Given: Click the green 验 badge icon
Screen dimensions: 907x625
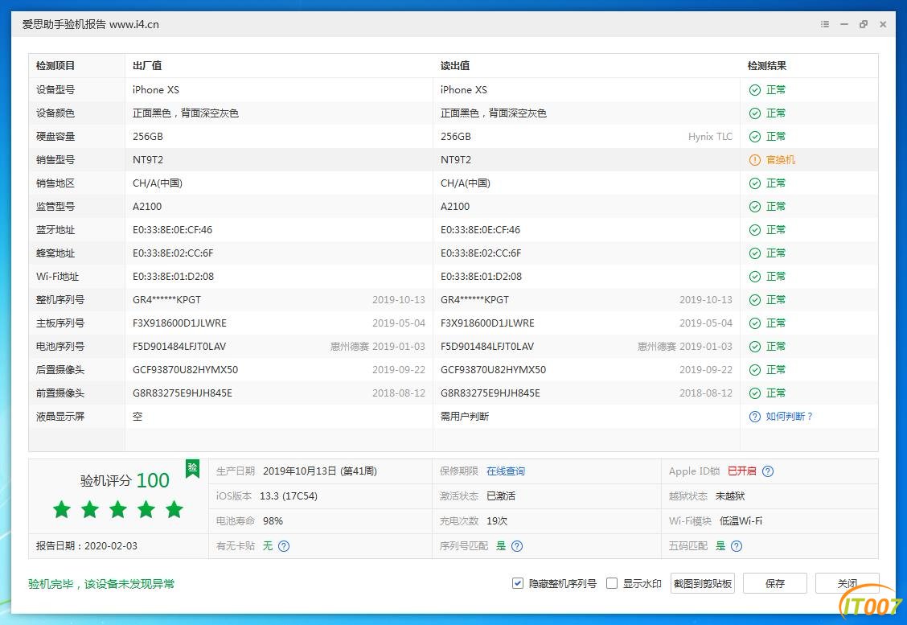Looking at the screenshot, I should (193, 468).
